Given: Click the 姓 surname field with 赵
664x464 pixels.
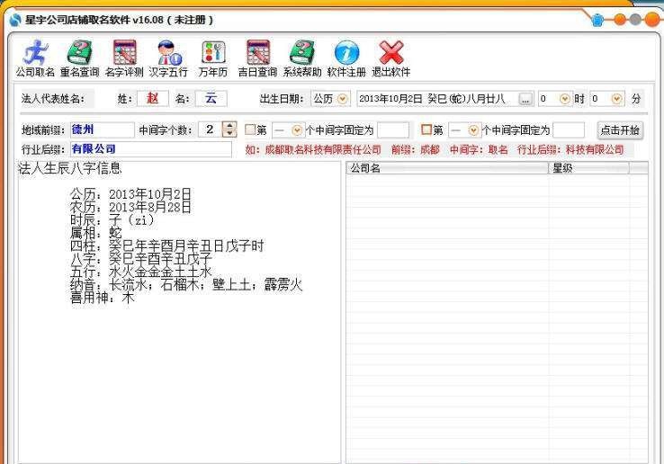Looking at the screenshot, I should coord(152,99).
